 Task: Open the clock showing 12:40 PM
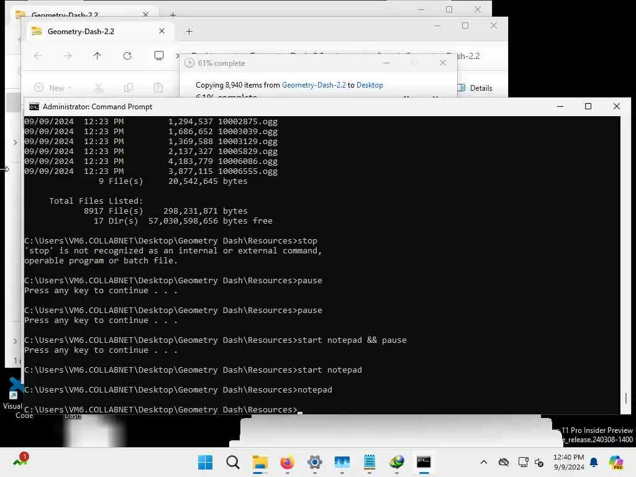point(569,462)
